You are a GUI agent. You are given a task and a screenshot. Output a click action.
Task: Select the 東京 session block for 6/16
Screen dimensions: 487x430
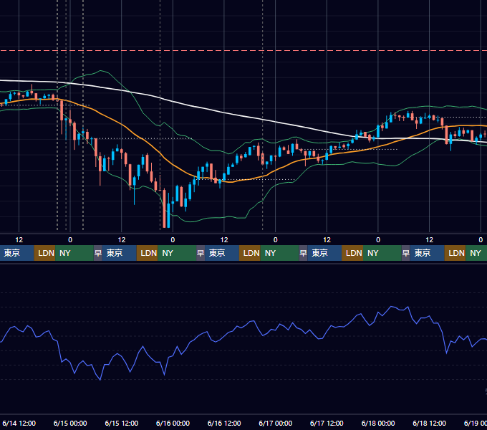[x=222, y=253]
